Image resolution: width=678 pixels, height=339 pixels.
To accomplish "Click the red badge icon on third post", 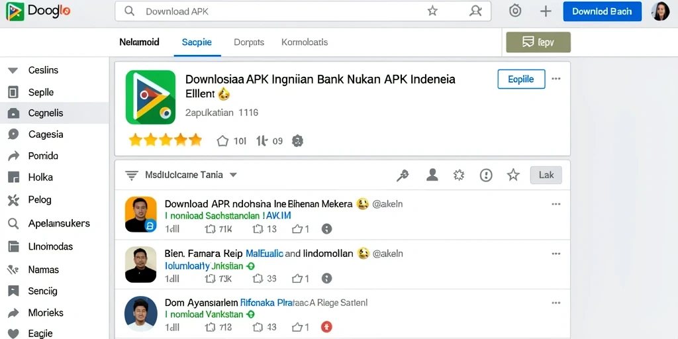I will (327, 327).
